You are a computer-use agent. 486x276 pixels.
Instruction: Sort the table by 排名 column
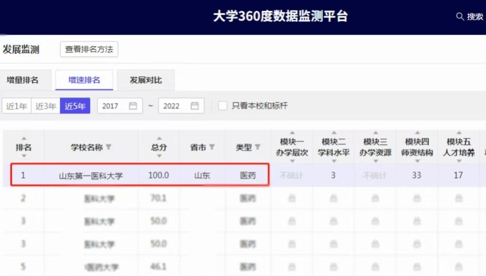click(x=23, y=147)
